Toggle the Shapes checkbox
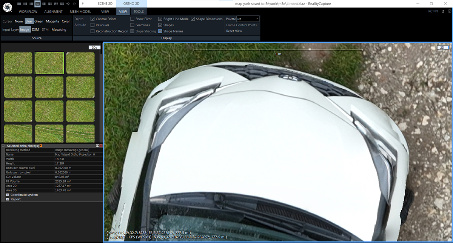 tap(160, 25)
